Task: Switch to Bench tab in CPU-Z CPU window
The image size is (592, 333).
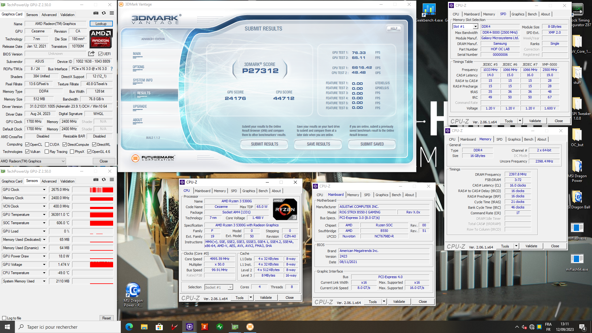Action: tap(263, 191)
